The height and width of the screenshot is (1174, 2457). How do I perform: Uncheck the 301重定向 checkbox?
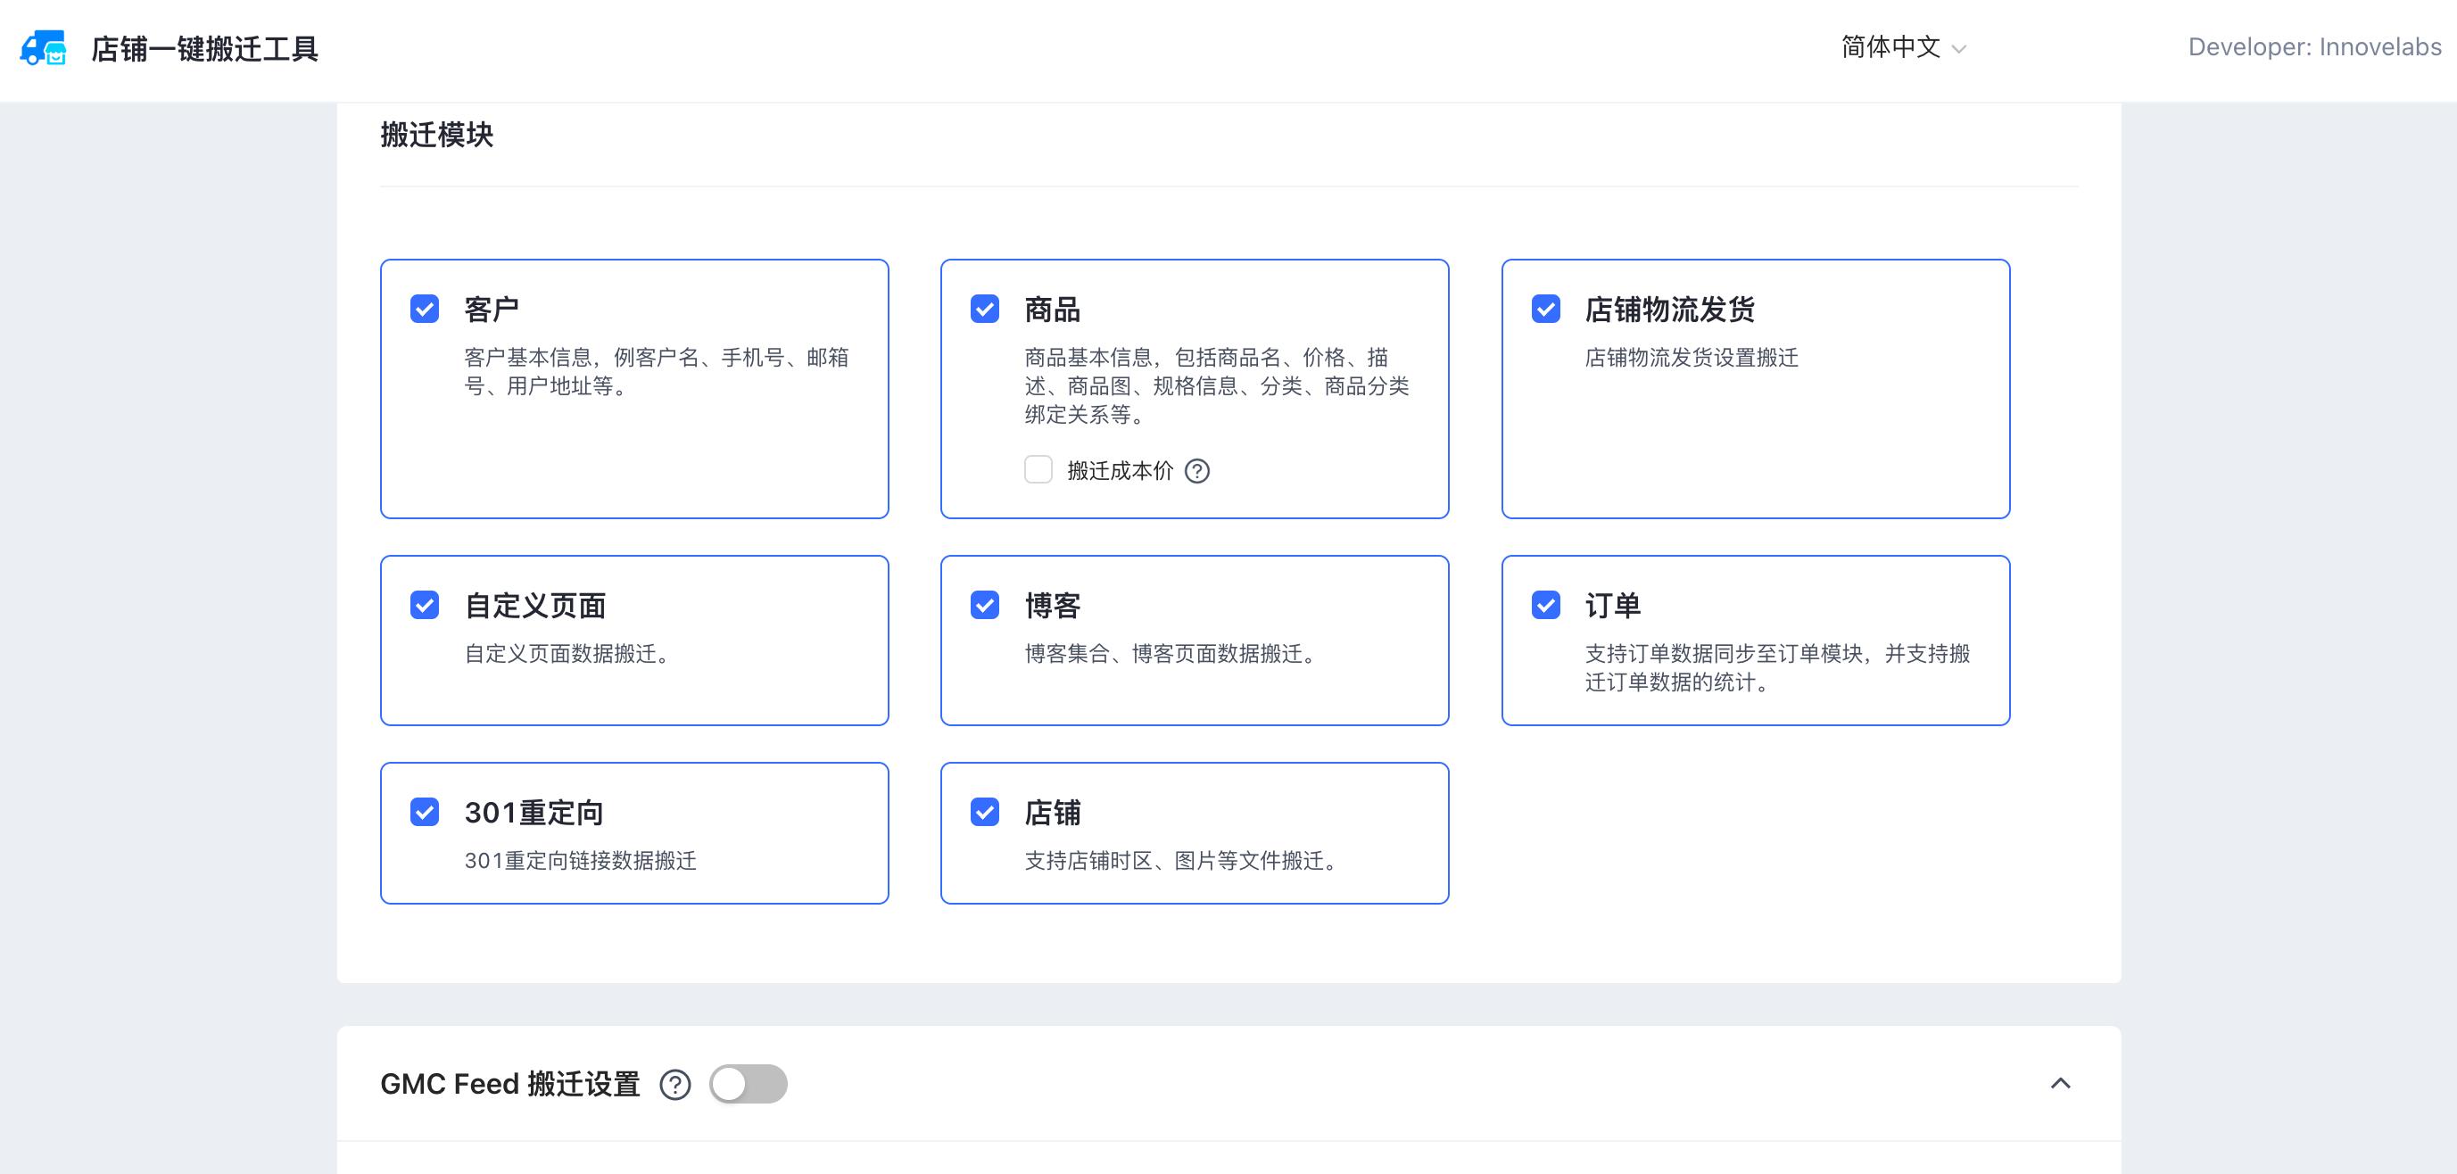pyautogui.click(x=425, y=813)
